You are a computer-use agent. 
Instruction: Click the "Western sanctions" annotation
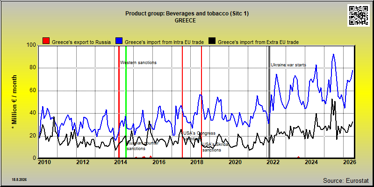138,63
